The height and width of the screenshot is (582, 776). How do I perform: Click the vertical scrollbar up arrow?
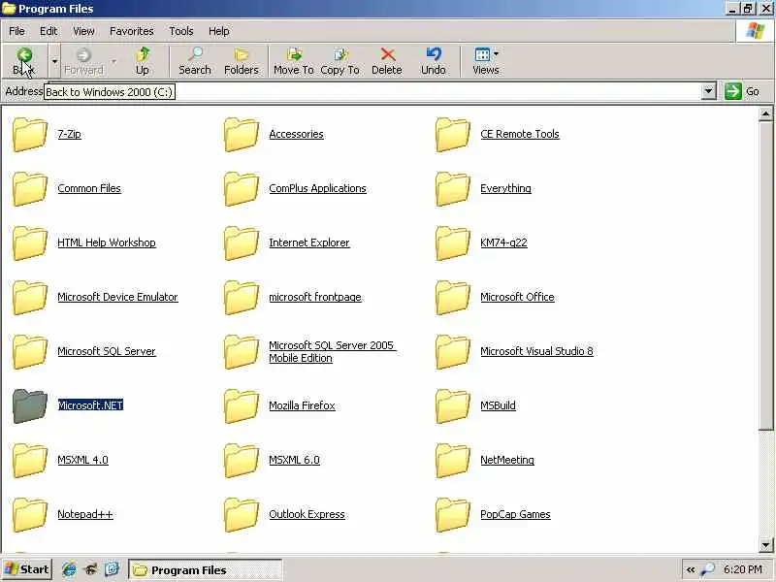point(765,113)
